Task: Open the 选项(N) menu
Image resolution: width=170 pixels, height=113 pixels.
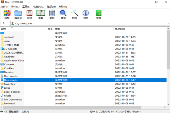Action: tap(51, 7)
